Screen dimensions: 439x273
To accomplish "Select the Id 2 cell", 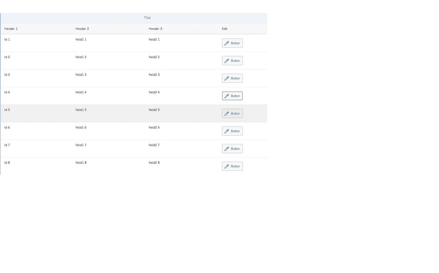I will click(x=7, y=57).
